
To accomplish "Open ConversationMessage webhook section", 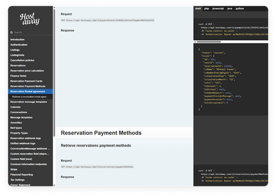I will click(x=30, y=149).
